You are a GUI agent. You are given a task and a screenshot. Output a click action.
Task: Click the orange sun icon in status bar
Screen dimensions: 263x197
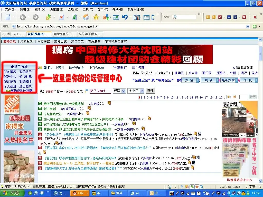[x=197, y=187]
